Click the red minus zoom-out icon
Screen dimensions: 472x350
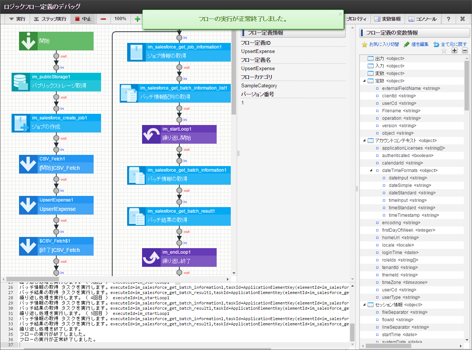click(103, 19)
